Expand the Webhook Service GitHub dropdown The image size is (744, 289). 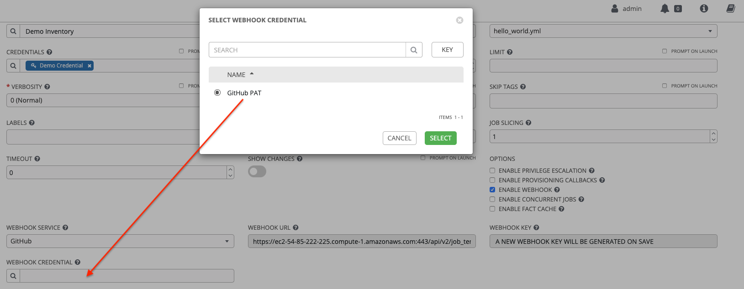tap(120, 241)
